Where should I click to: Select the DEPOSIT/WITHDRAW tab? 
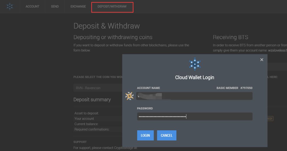(112, 6)
